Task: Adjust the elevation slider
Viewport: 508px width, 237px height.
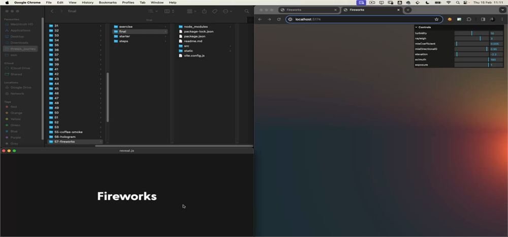Action: pos(471,54)
